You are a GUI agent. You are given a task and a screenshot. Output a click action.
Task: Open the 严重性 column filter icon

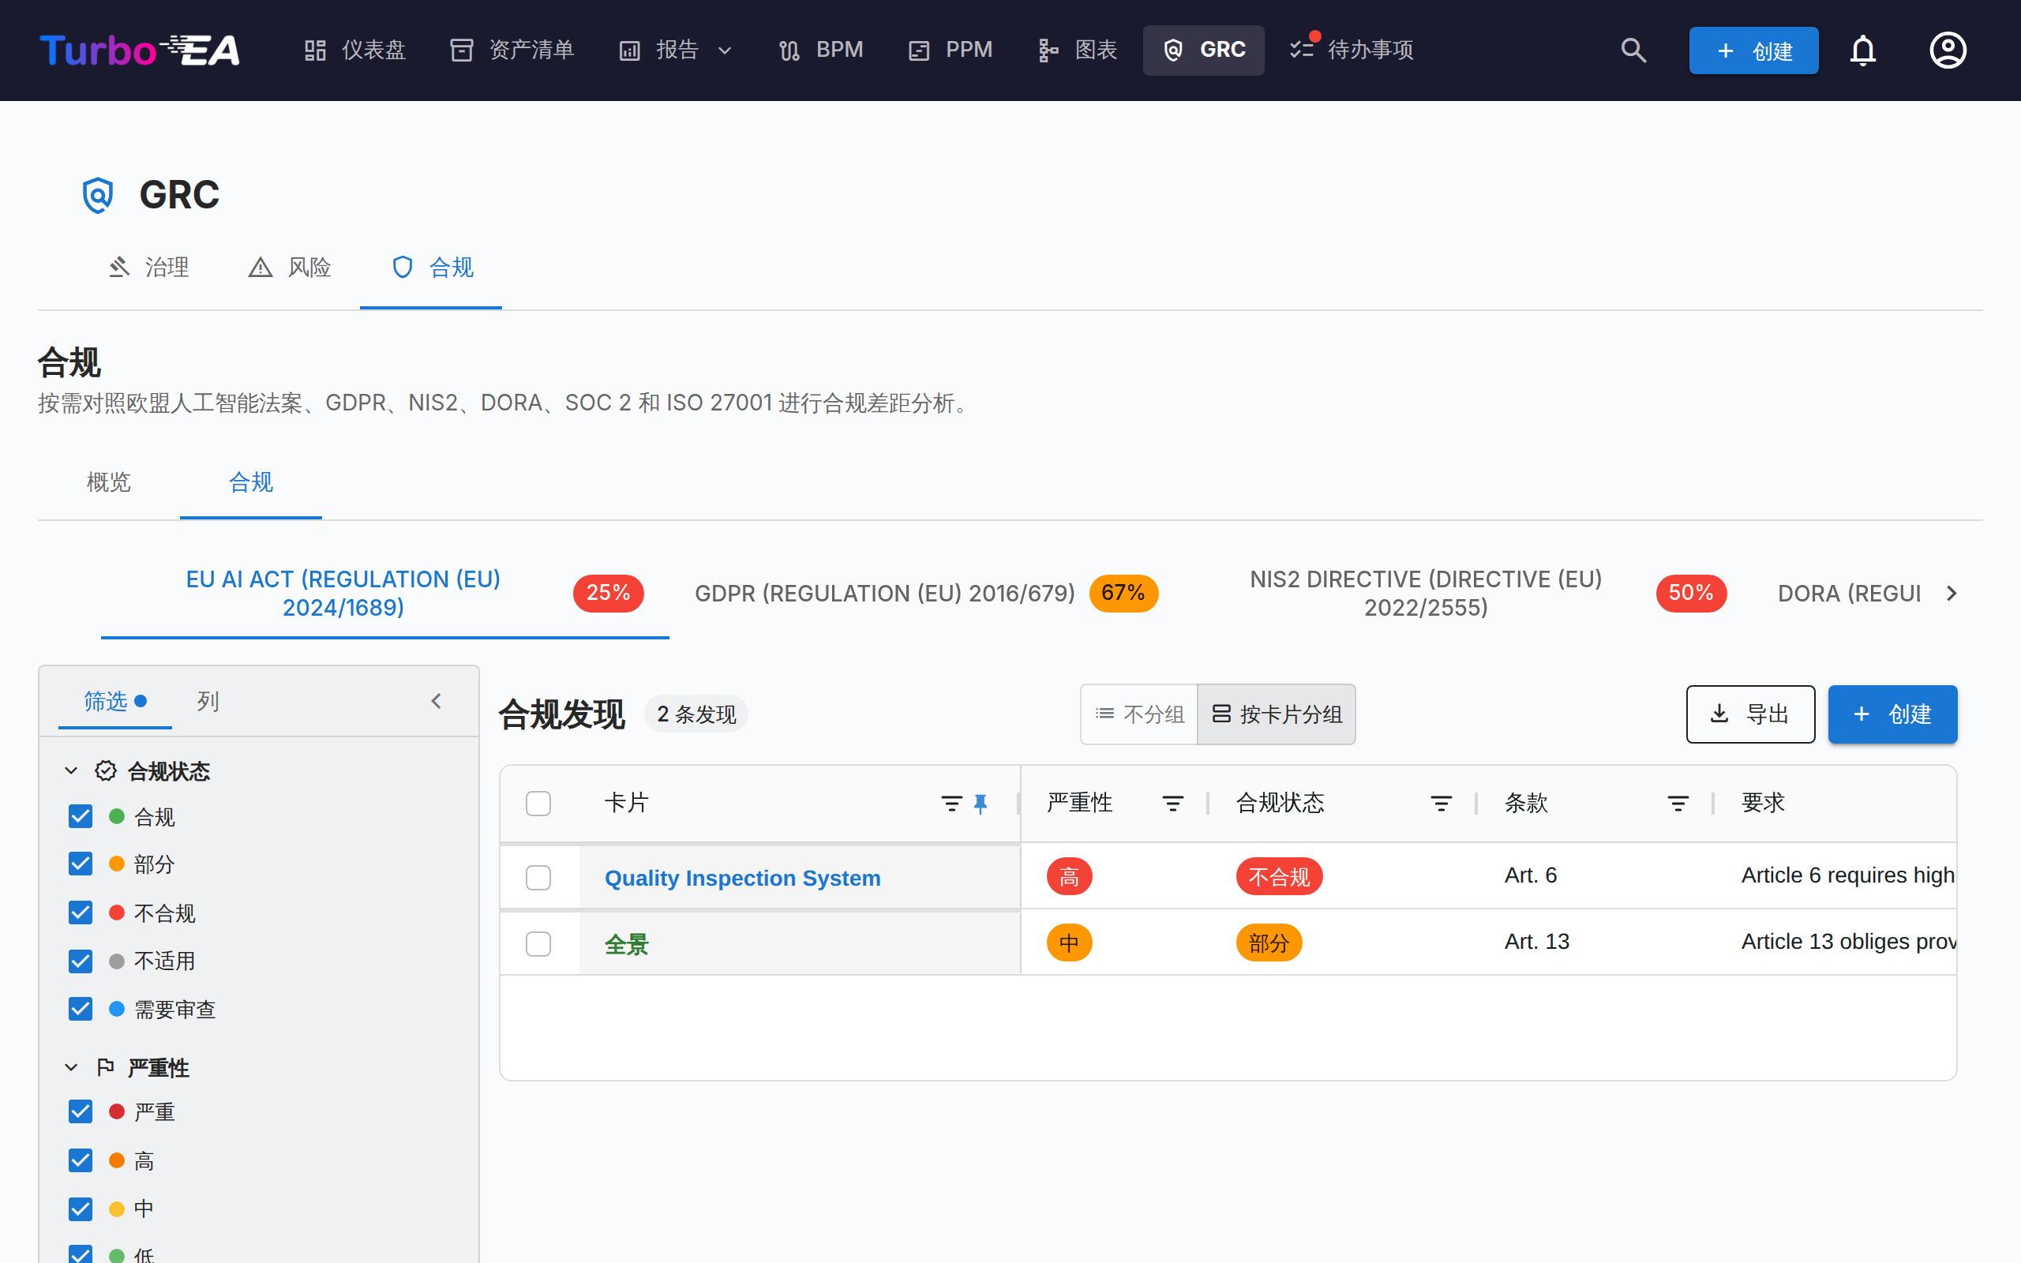point(1172,804)
